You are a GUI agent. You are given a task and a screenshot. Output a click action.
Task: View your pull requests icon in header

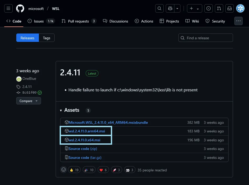click(219, 8)
